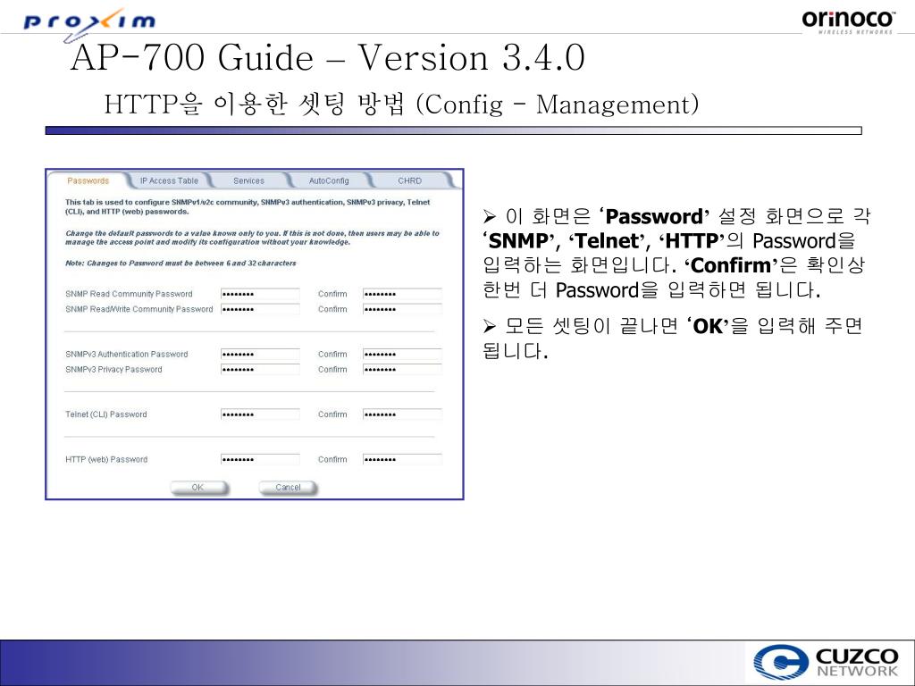Viewport: 915px width, 686px height.
Task: Click Confirm field for HTTP (web) Password
Action: tap(402, 460)
